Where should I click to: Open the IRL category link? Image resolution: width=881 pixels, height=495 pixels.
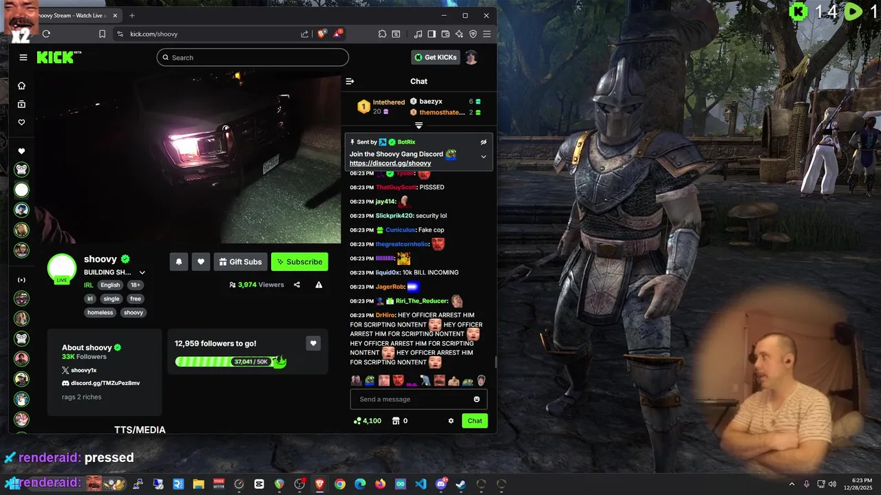click(89, 285)
